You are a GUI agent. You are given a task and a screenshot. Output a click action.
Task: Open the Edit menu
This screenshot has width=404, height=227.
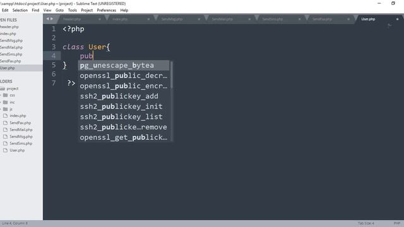coord(5,10)
